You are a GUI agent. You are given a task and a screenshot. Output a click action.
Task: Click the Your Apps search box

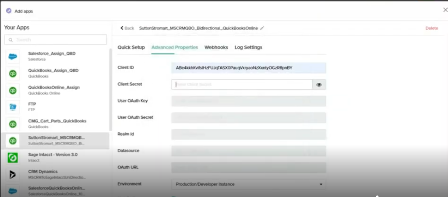coord(56,40)
